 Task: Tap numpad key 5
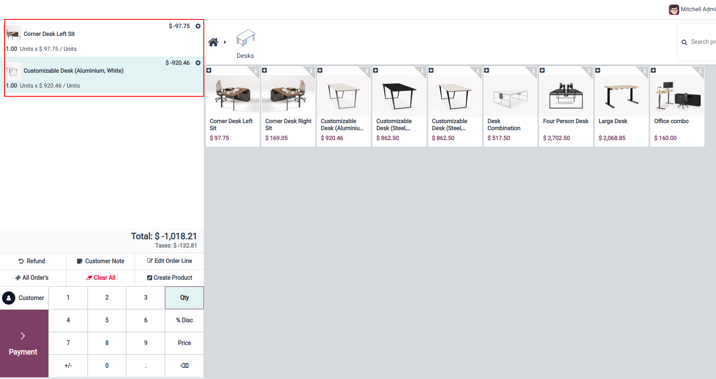(107, 320)
